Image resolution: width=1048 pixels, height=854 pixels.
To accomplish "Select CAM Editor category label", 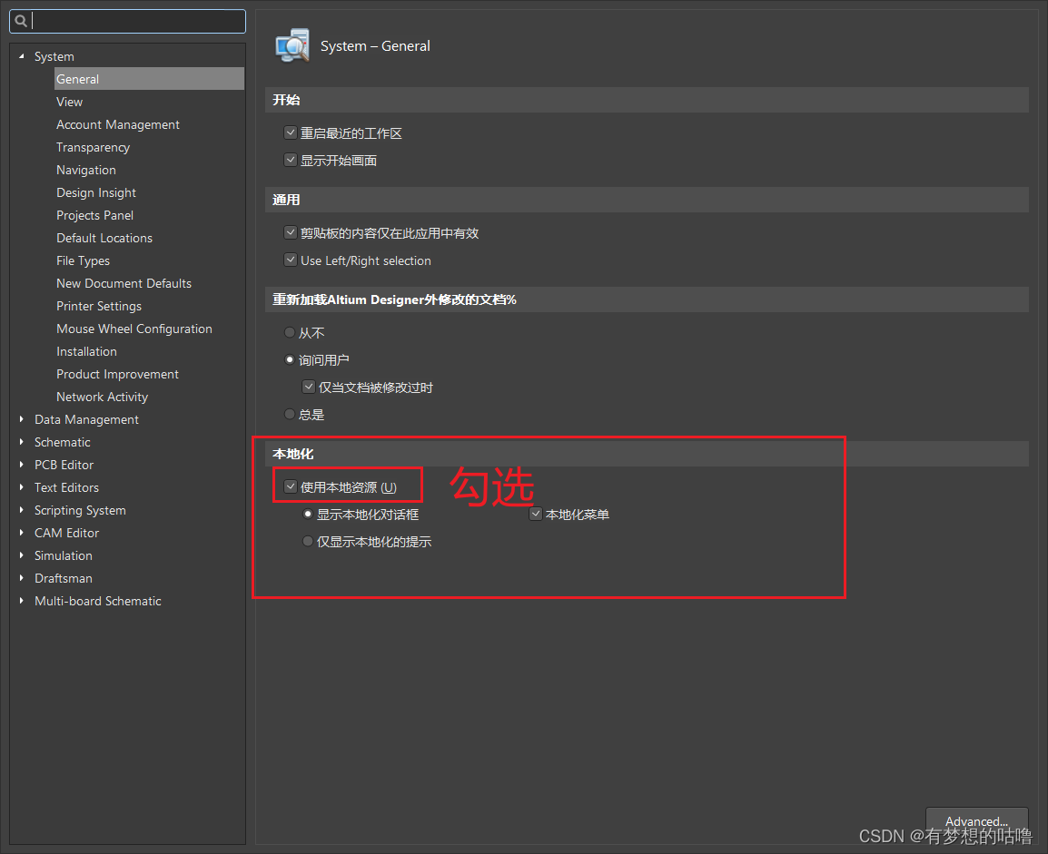I will (67, 533).
